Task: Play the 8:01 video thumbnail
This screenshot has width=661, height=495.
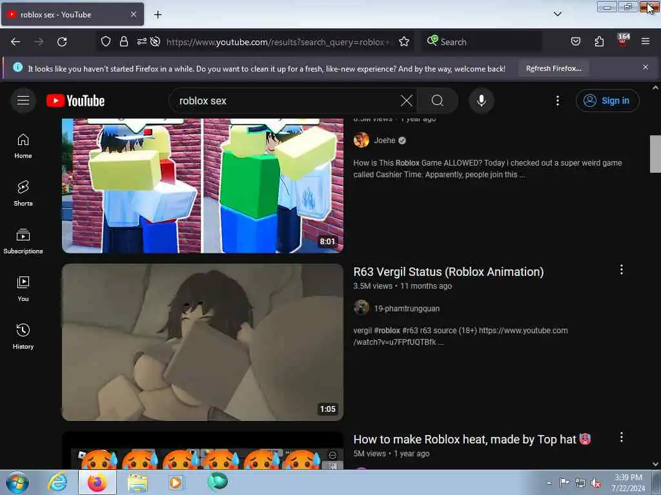Action: pyautogui.click(x=202, y=186)
